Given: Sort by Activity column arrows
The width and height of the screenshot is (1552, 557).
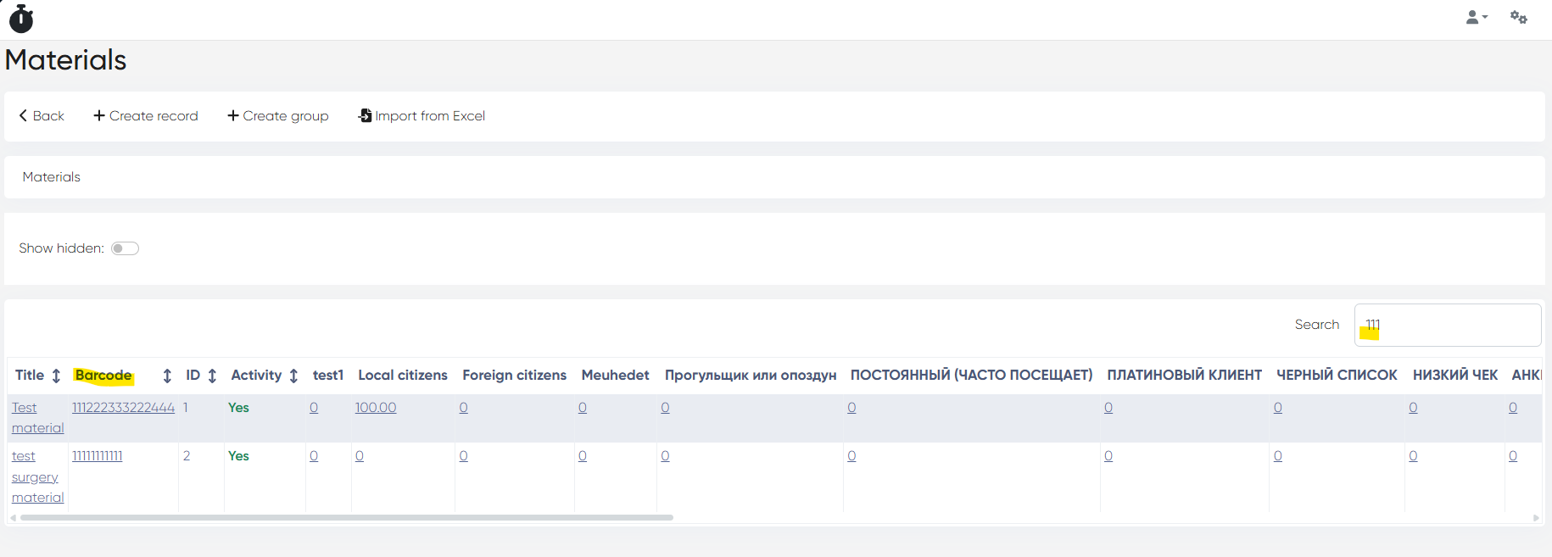Looking at the screenshot, I should coord(293,376).
